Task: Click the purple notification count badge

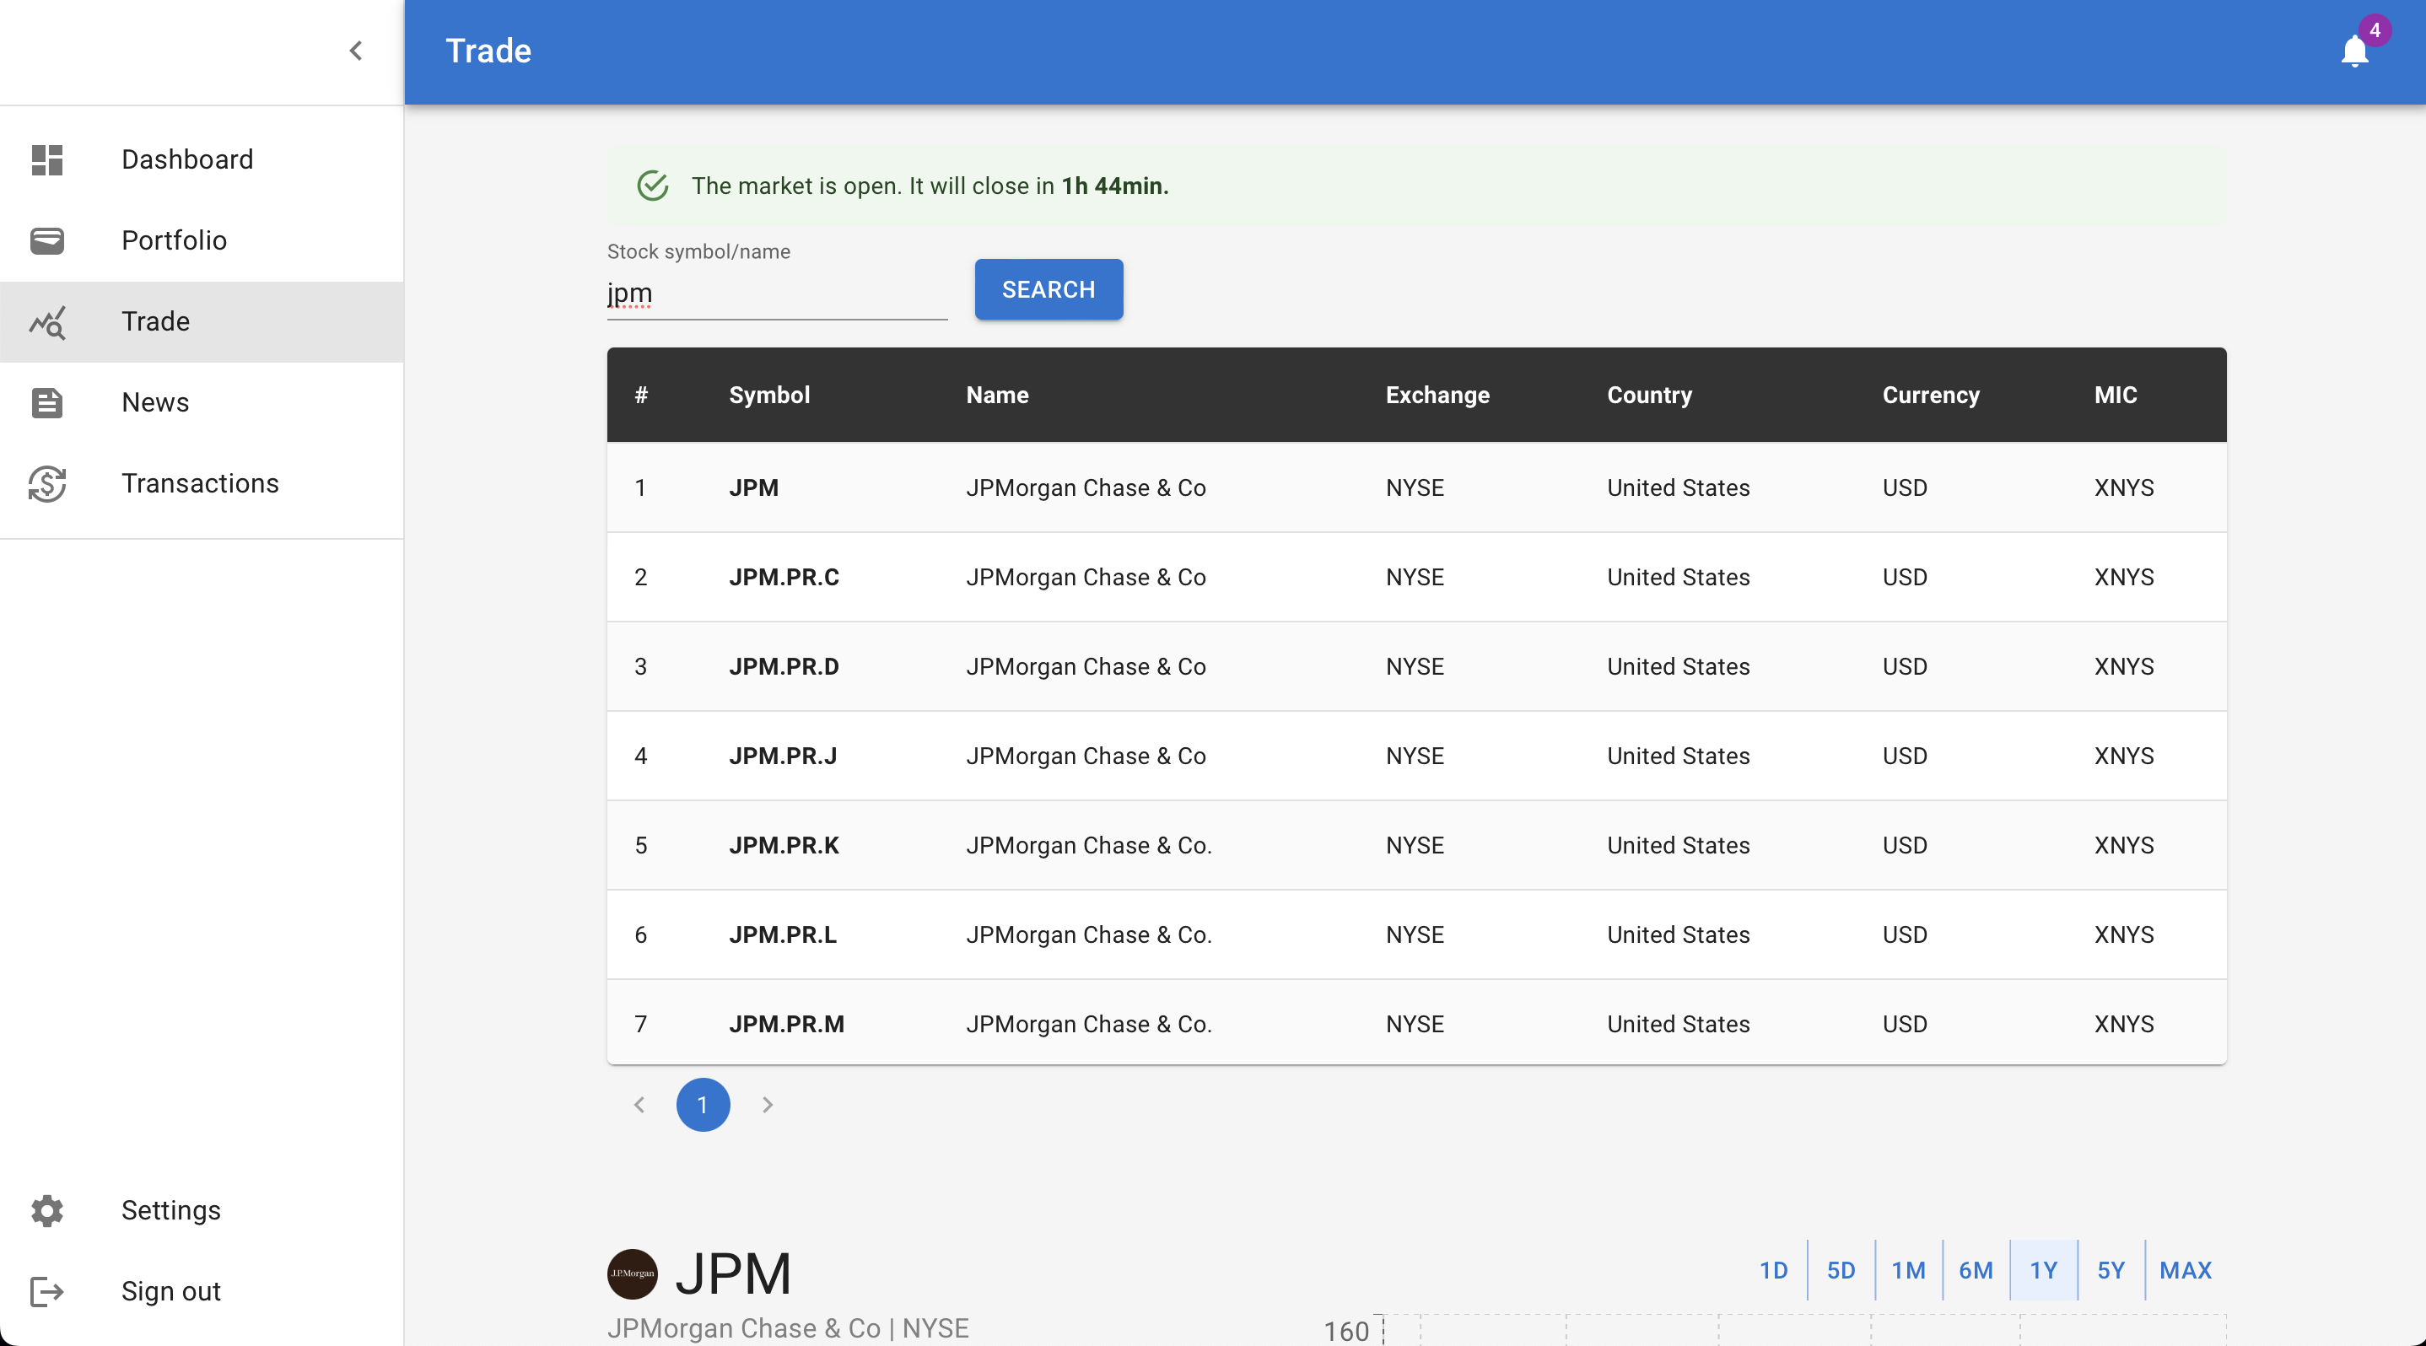Action: (x=2375, y=30)
